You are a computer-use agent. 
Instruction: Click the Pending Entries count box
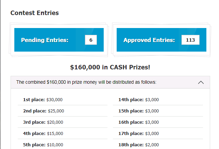[x=91, y=40]
